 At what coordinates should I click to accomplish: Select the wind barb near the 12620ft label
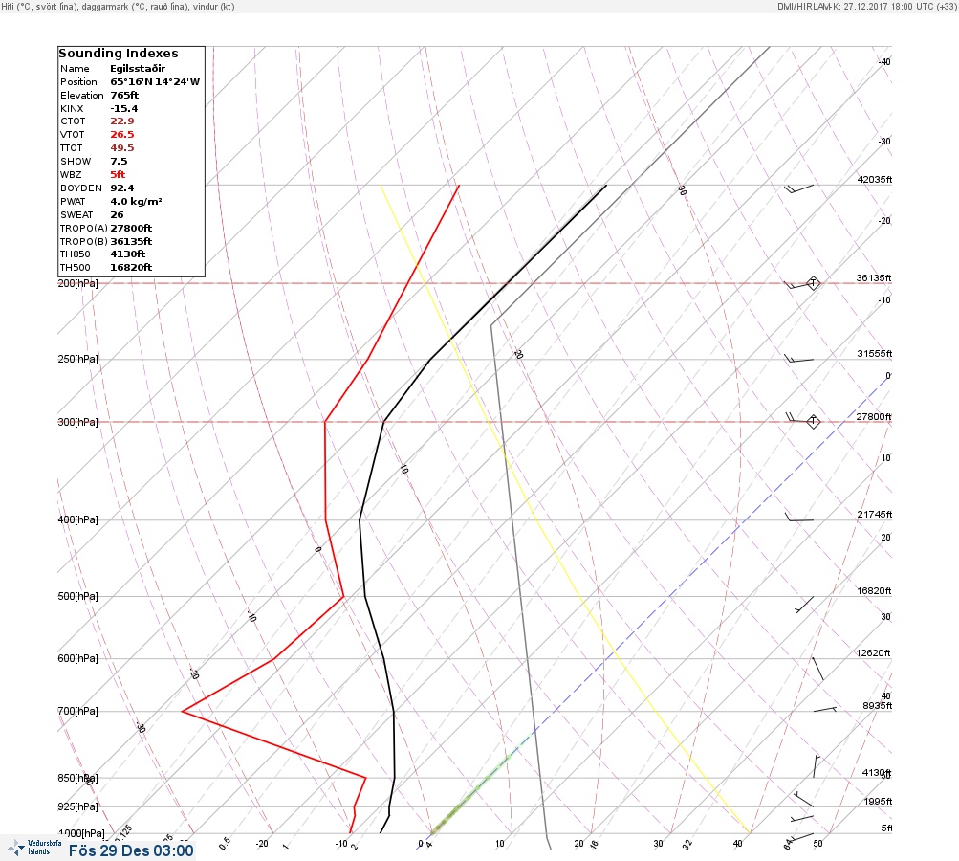[x=817, y=669]
